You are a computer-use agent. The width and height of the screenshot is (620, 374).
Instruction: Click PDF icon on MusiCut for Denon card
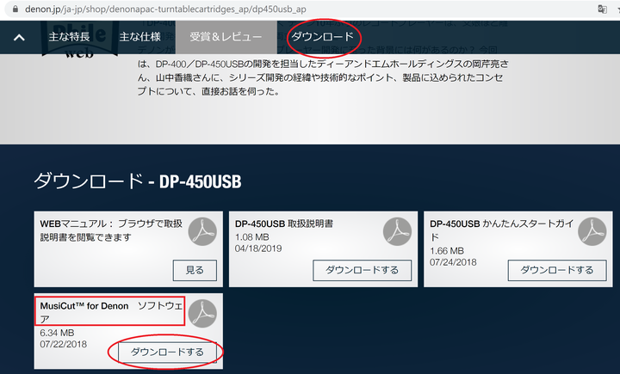202,314
